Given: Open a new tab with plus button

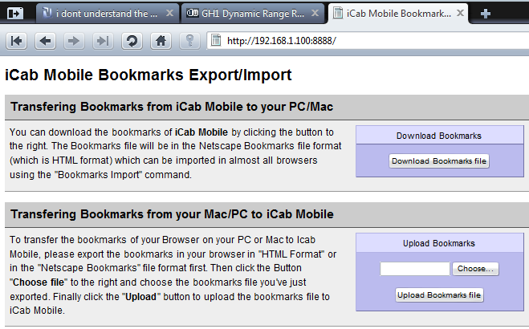Looking at the screenshot, I should point(485,14).
